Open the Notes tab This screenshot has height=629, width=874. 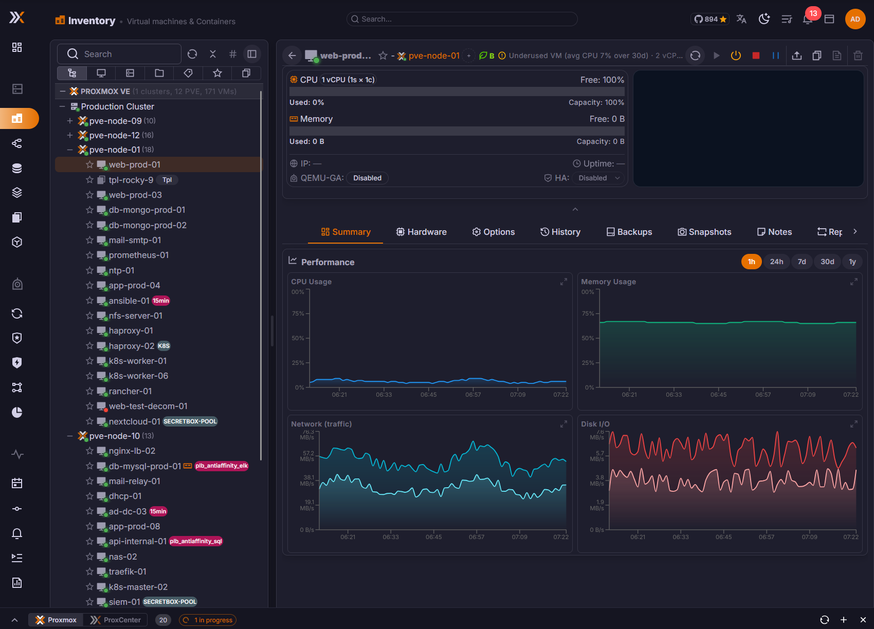pos(774,232)
